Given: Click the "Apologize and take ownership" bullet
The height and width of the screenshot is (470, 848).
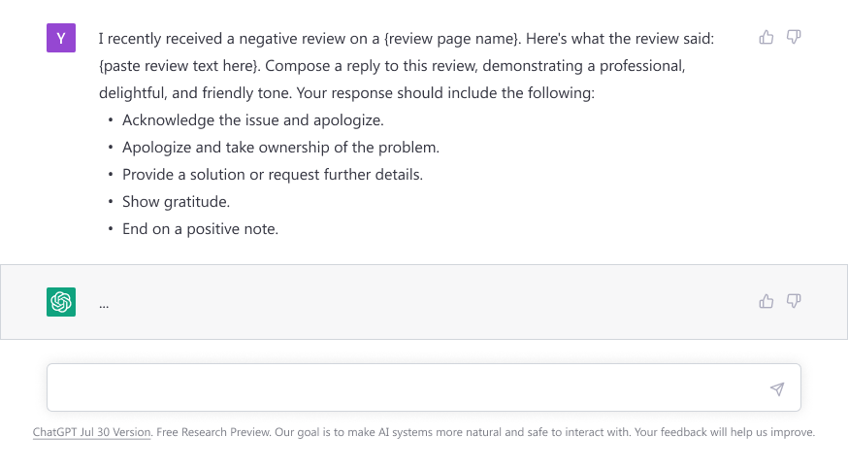Looking at the screenshot, I should pyautogui.click(x=280, y=148).
